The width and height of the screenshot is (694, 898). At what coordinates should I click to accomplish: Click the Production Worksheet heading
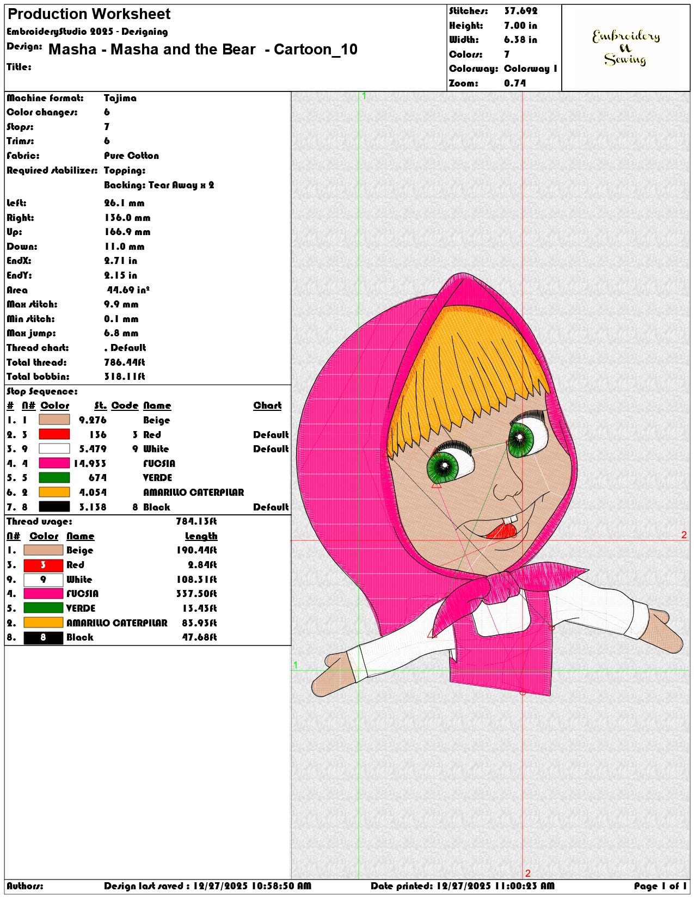89,14
